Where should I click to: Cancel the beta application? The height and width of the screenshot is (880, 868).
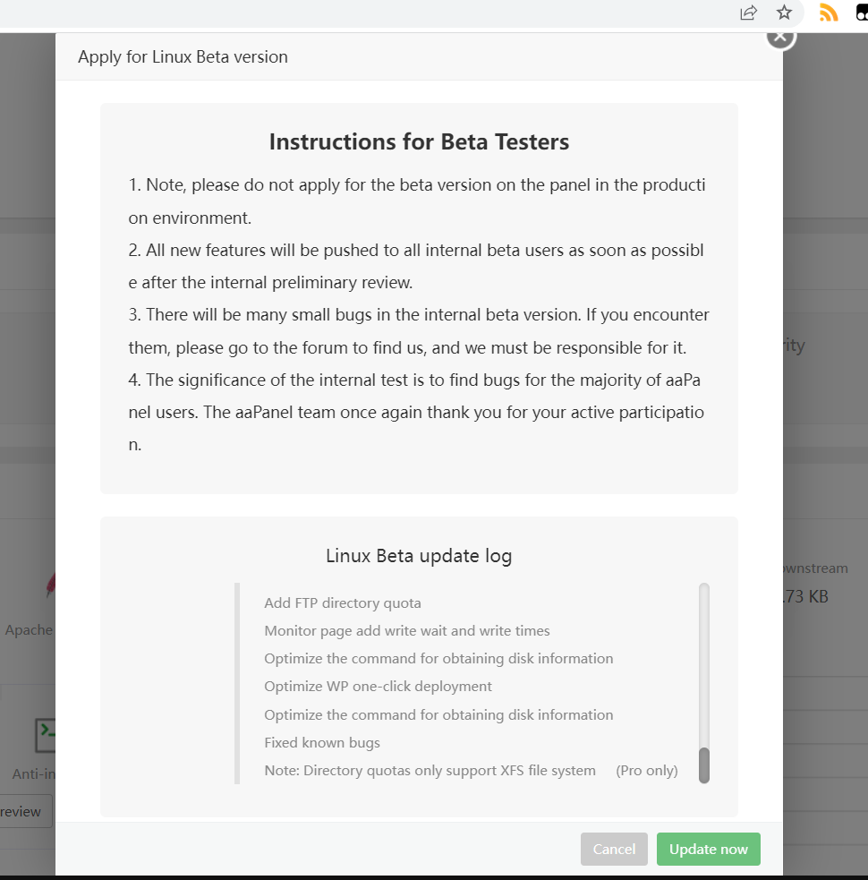[614, 849]
